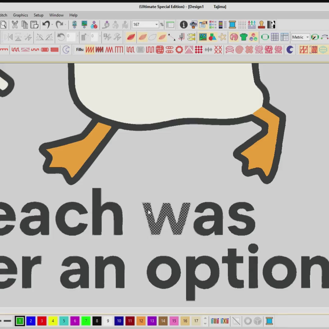This screenshot has height=329, width=329.
Task: Open the Help menu
Action: [73, 15]
